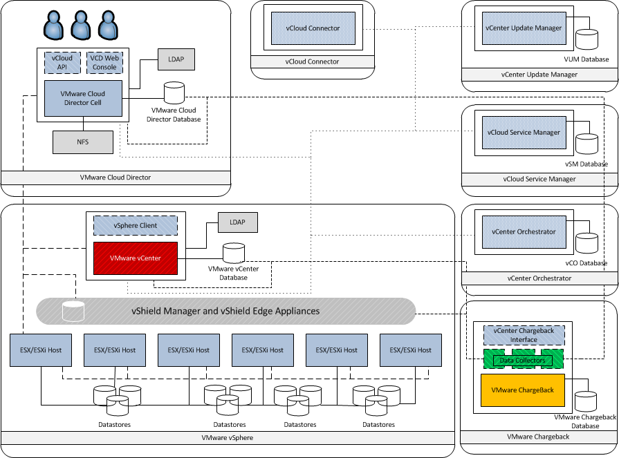Select the vCenter Chargeback Interface box
This screenshot has height=458, width=619.
tap(524, 335)
